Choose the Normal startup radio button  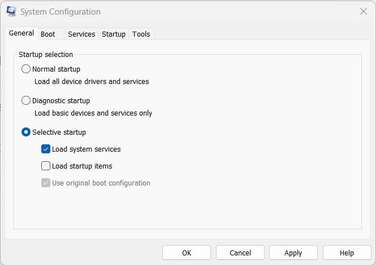pos(26,69)
